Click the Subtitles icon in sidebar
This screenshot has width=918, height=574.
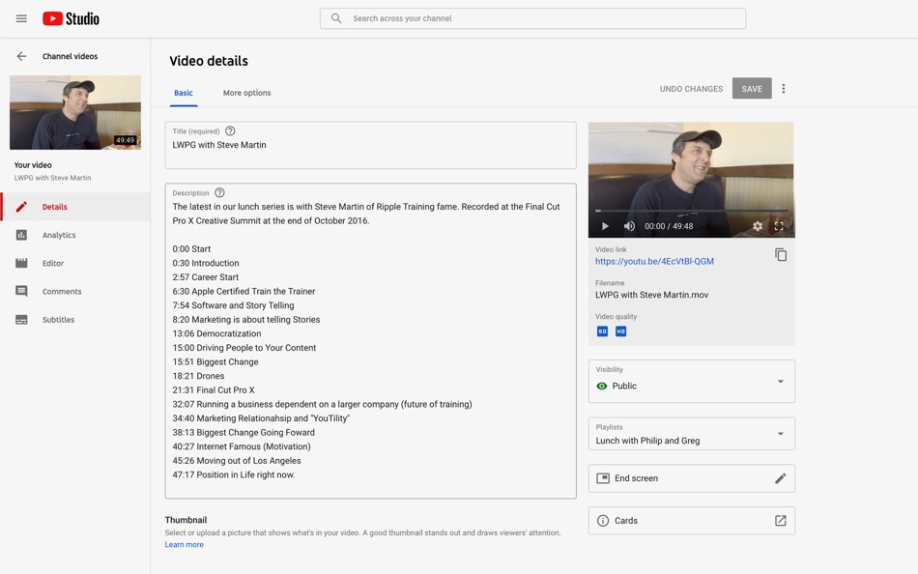tap(21, 320)
